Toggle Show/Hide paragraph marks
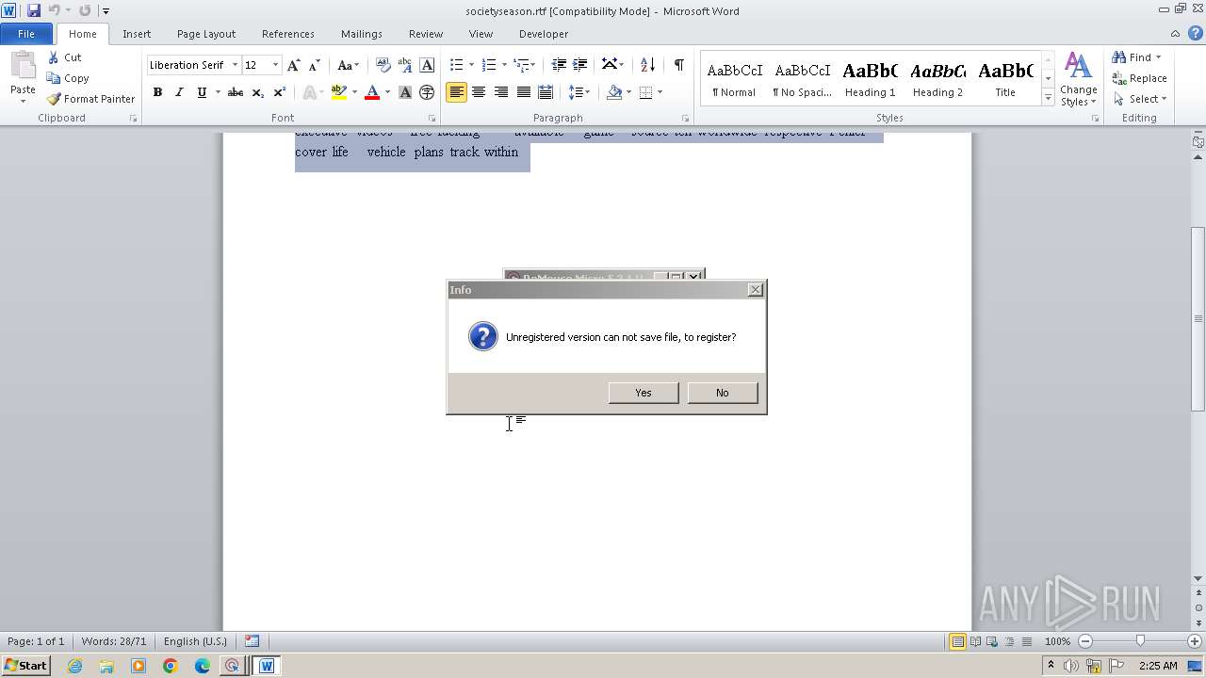Image resolution: width=1206 pixels, height=678 pixels. pos(679,65)
